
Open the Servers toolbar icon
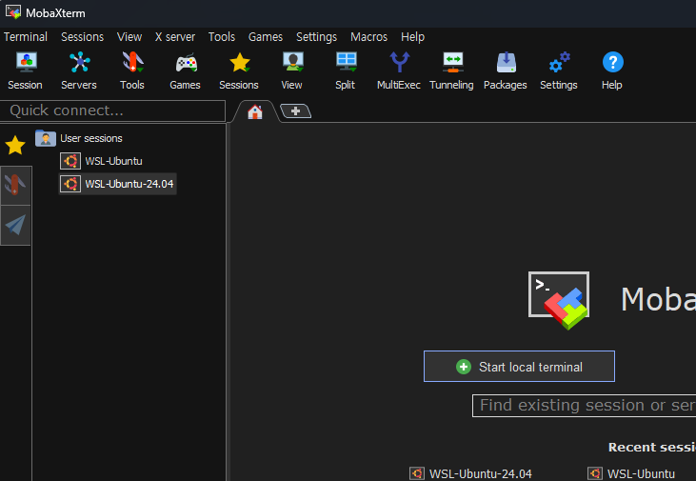pyautogui.click(x=79, y=71)
